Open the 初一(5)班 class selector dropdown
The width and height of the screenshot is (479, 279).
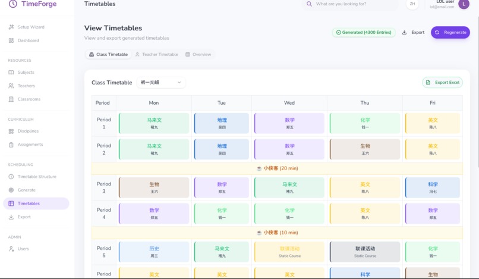click(x=161, y=82)
